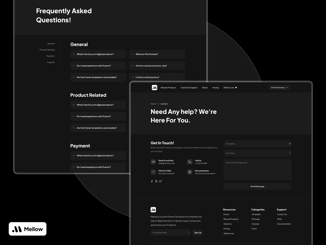The width and height of the screenshot is (326, 245).
Task: Open Contact & Support in the navbar
Action: point(189,88)
